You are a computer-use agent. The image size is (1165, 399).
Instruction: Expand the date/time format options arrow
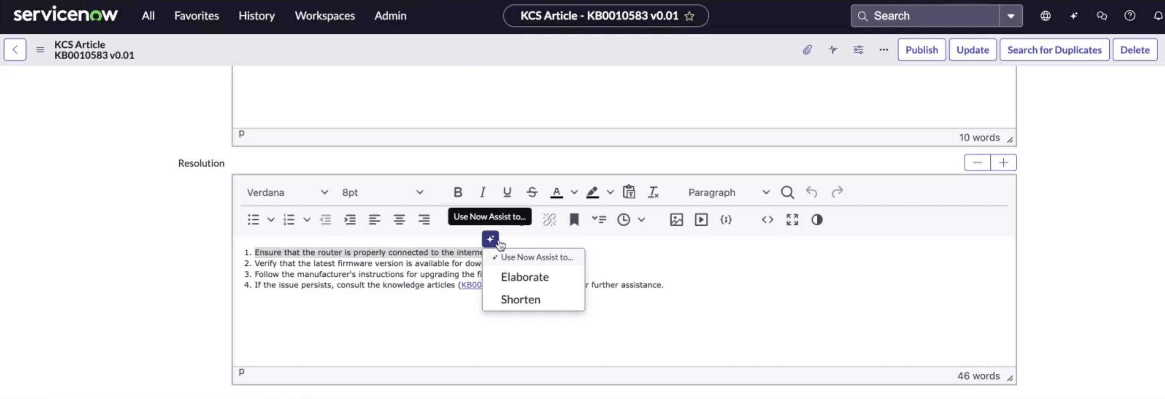(x=641, y=220)
